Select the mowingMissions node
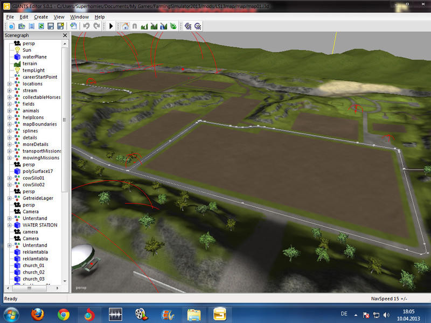431x323 pixels. pos(41,158)
